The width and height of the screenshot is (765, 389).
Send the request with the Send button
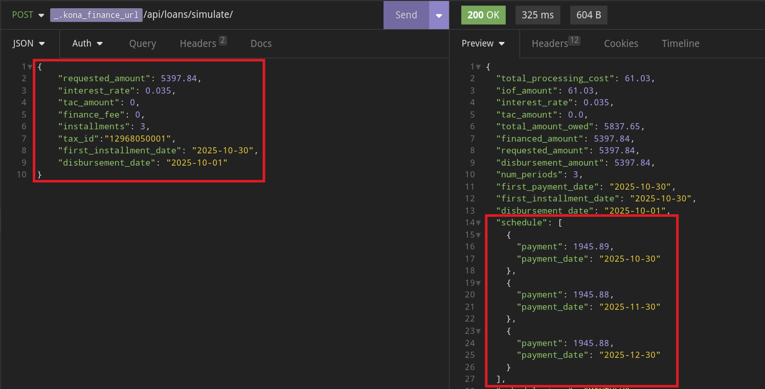pos(406,15)
